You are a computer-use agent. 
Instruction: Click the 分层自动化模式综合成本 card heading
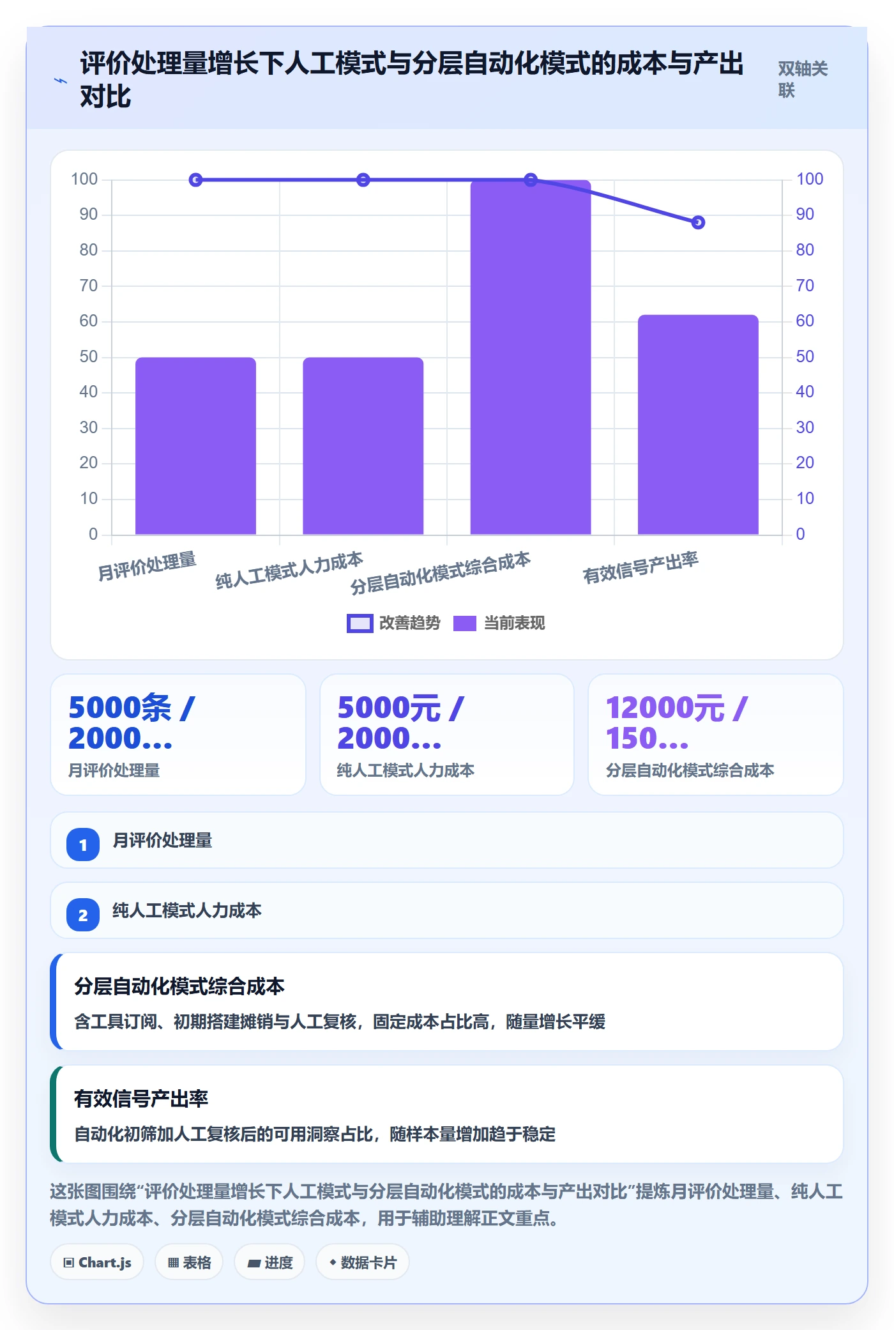coord(179,986)
